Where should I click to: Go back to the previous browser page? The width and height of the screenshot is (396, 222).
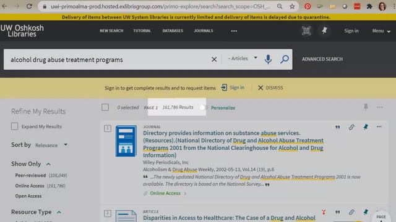tap(4, 6)
